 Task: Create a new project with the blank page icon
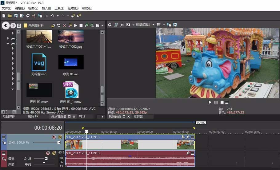tap(4, 16)
